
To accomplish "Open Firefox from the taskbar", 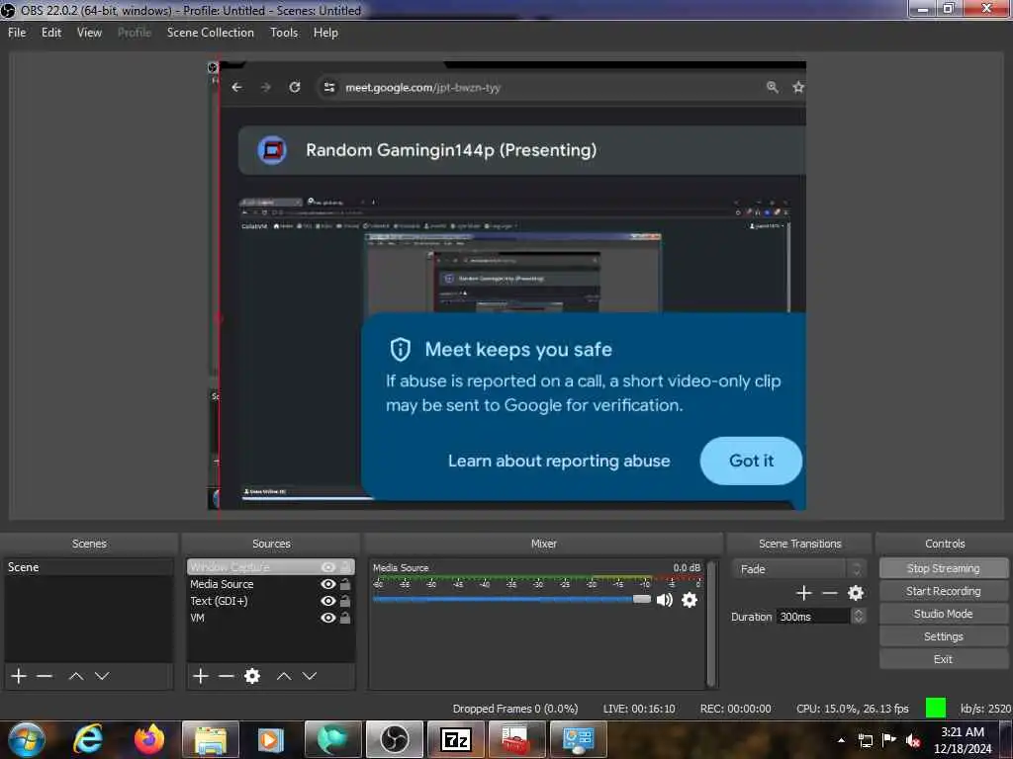I will tap(150, 739).
